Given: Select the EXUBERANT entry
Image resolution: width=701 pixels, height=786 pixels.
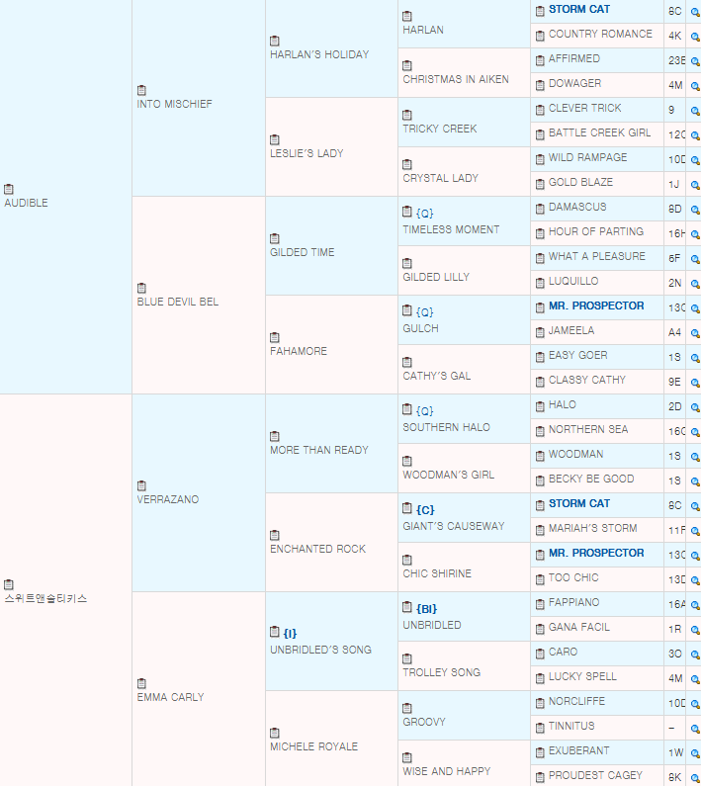Looking at the screenshot, I should (579, 750).
